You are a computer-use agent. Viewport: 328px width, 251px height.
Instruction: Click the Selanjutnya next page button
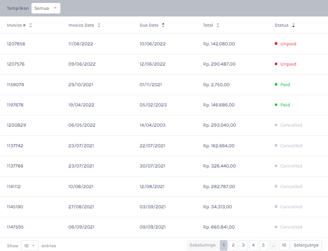pyautogui.click(x=306, y=245)
